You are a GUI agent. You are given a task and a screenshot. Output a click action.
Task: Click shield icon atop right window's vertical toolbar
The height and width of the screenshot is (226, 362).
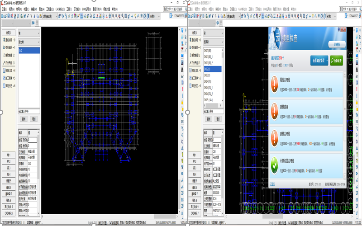357,30
